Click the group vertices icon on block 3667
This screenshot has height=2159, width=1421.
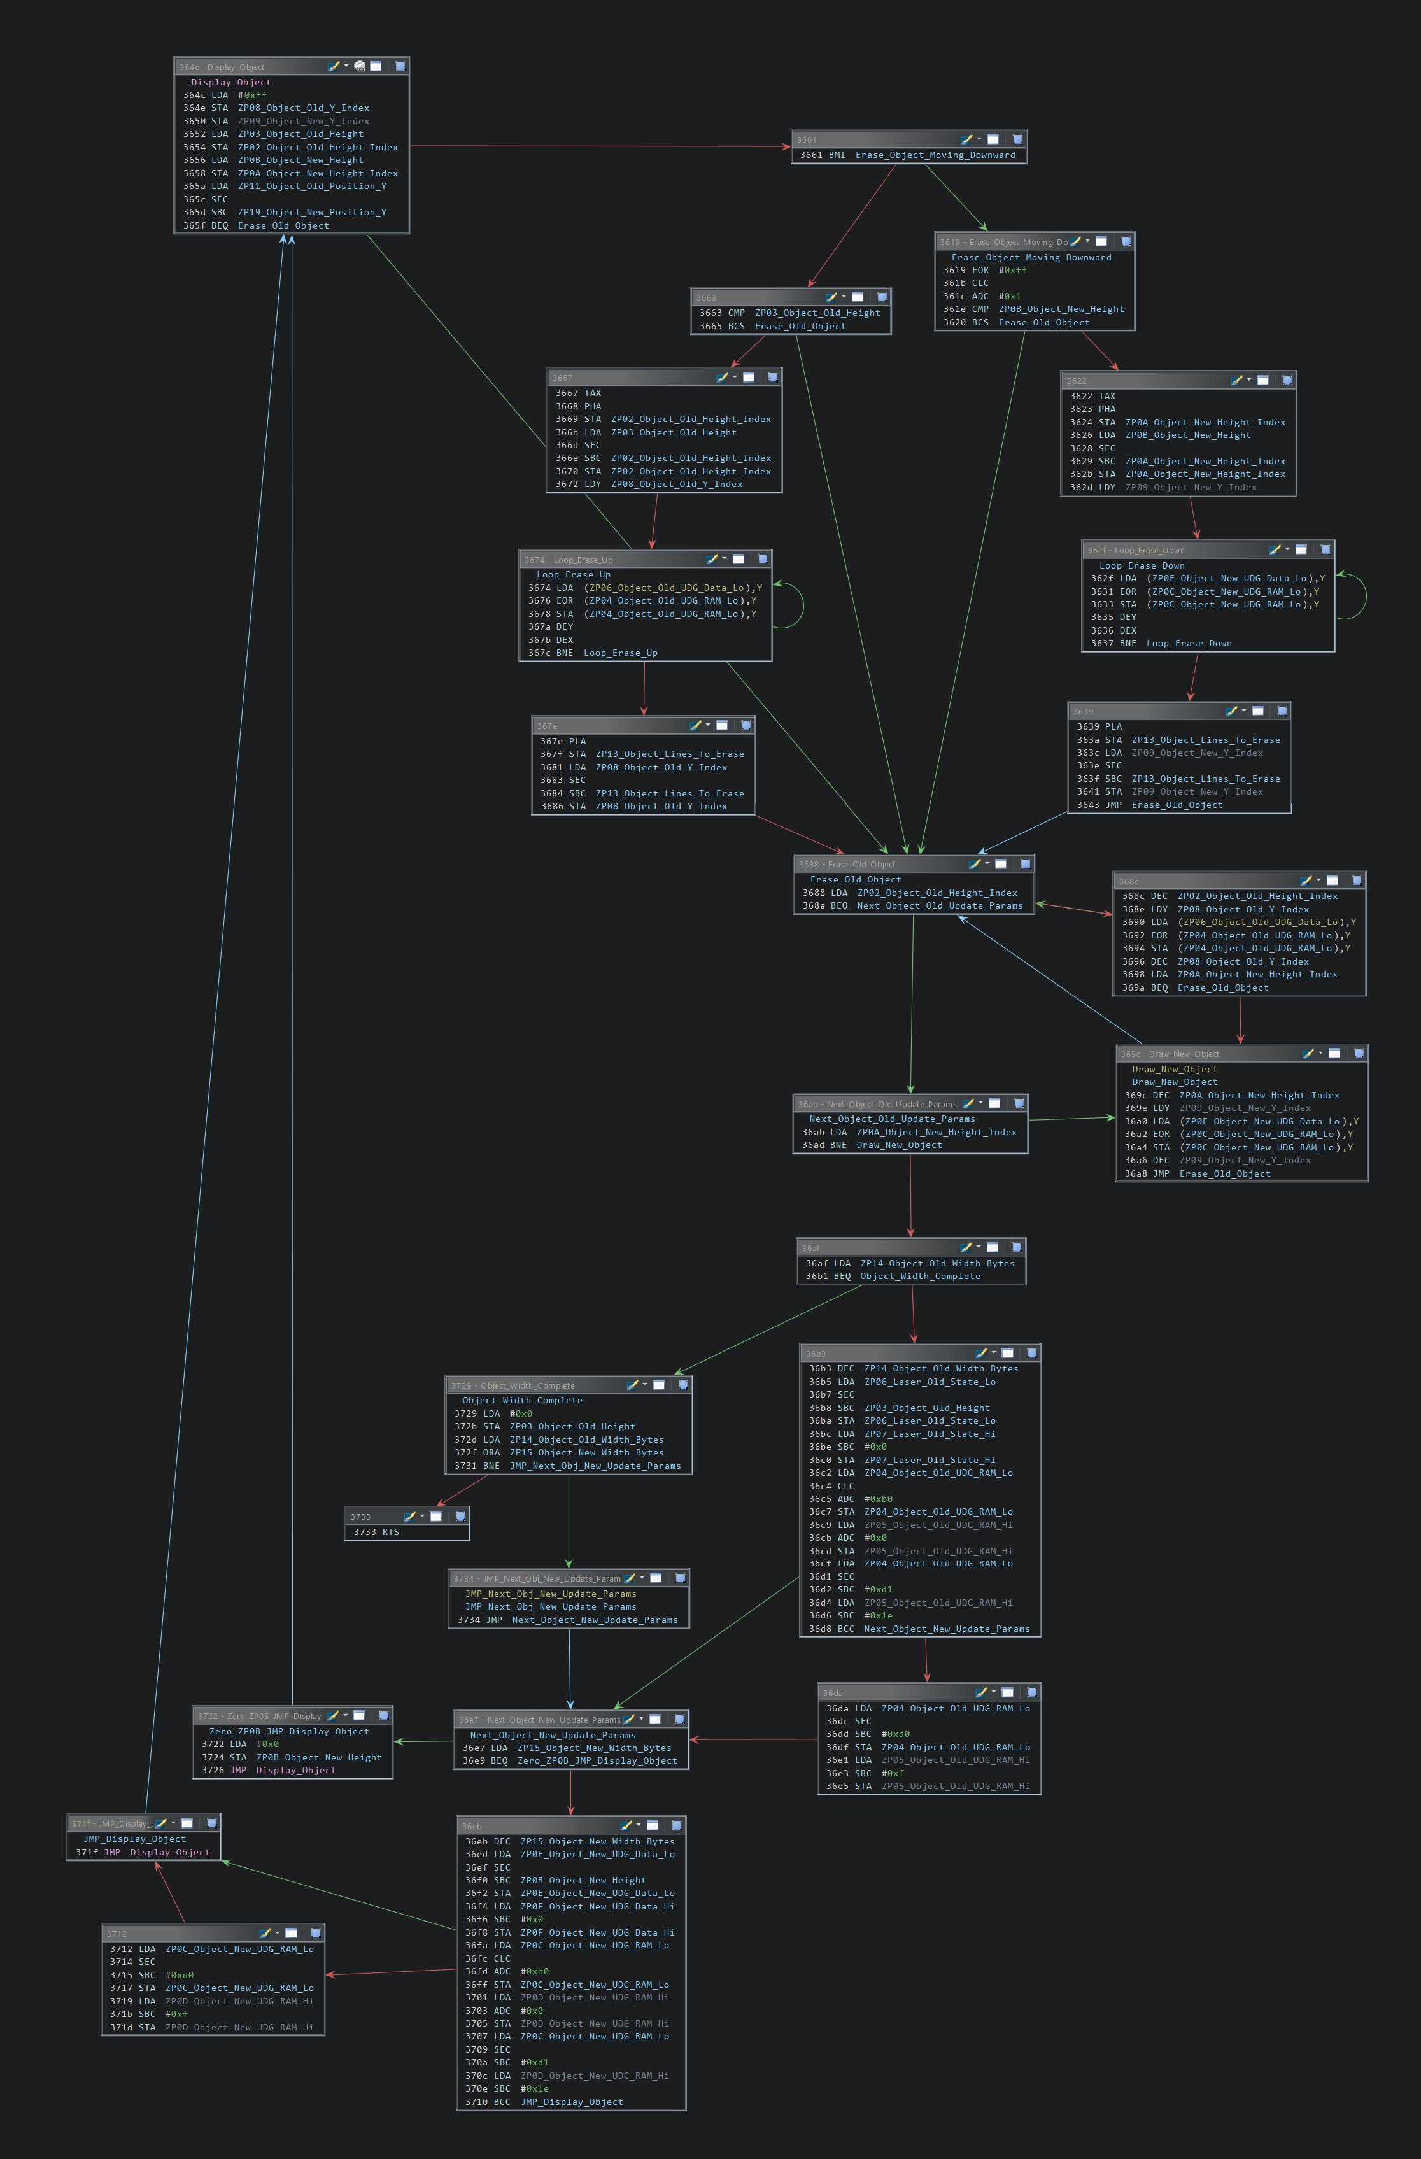773,376
